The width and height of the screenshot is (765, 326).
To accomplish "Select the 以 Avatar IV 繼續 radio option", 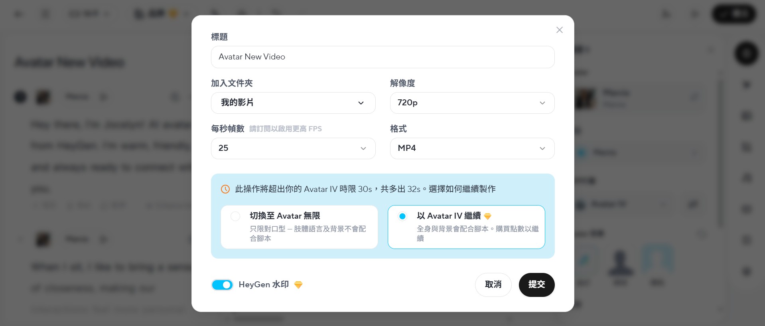I will point(402,216).
